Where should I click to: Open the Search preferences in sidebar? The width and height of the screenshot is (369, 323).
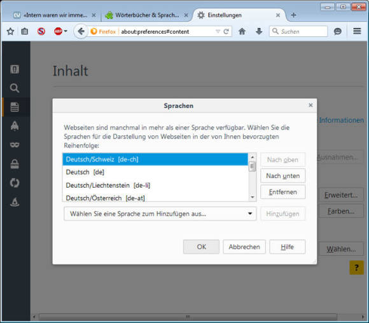pos(15,88)
